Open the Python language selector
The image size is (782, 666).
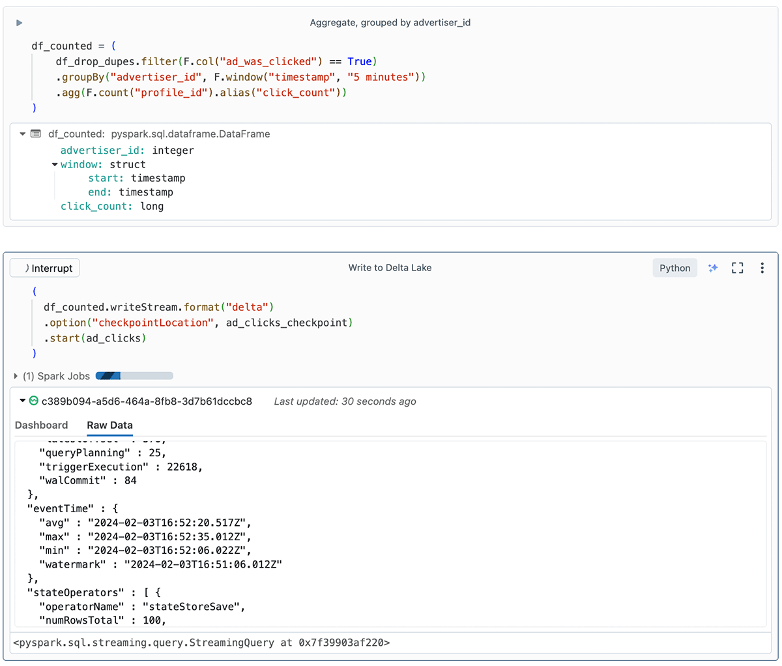pyautogui.click(x=674, y=268)
